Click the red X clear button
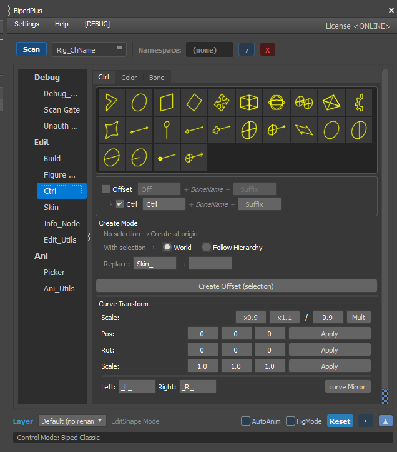Viewport: 397px width, 452px height. tap(268, 49)
